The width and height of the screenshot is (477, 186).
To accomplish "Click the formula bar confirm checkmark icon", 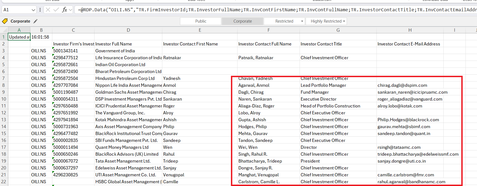I will pos(56,10).
